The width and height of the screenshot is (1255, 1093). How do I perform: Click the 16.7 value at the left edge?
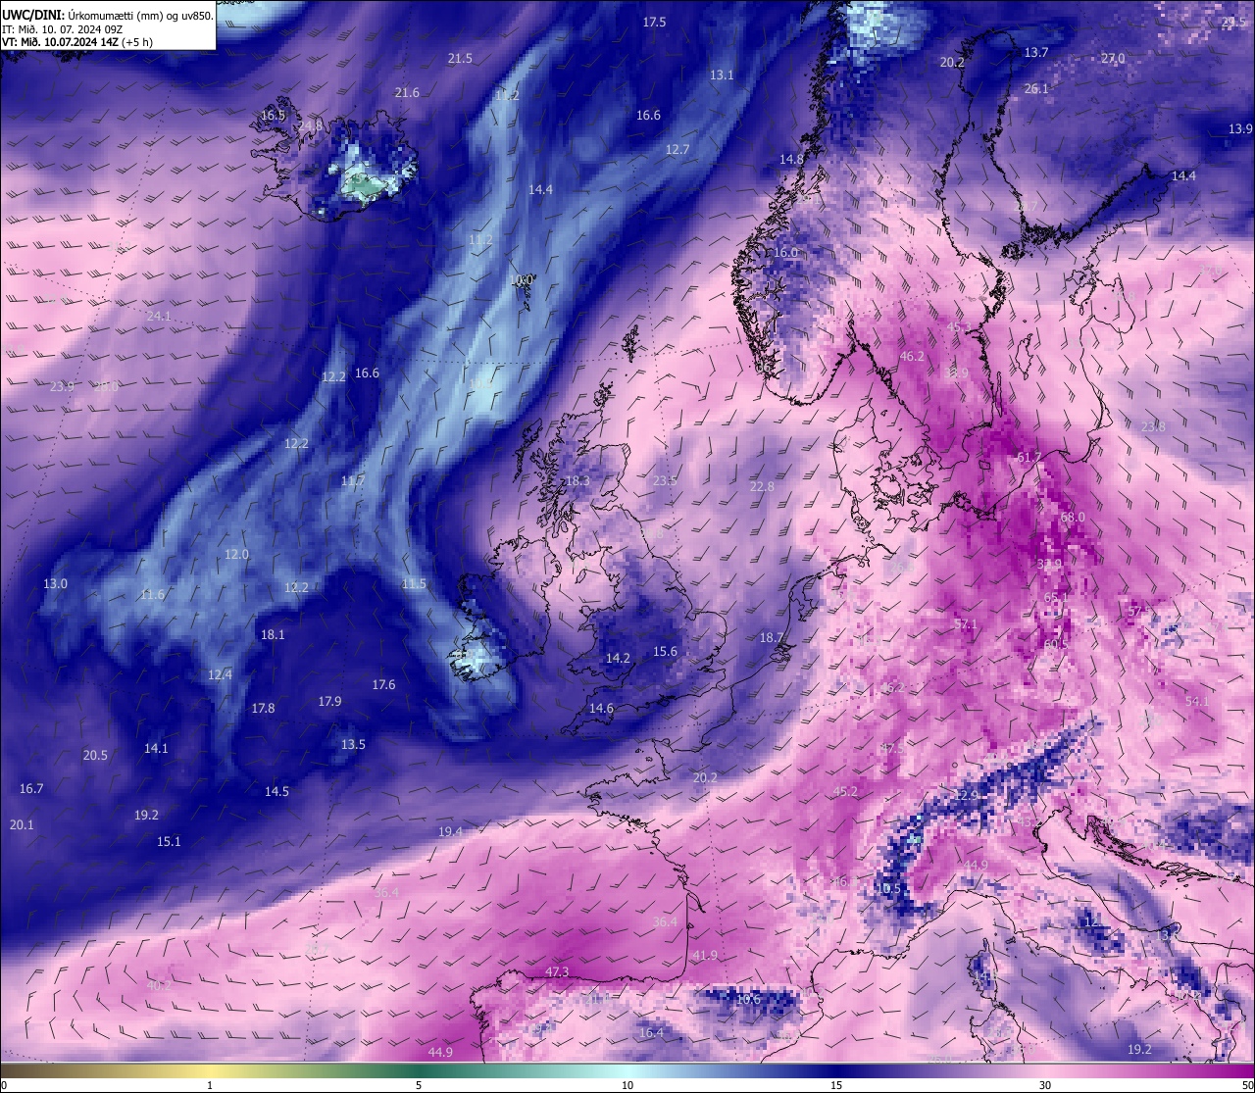(31, 788)
